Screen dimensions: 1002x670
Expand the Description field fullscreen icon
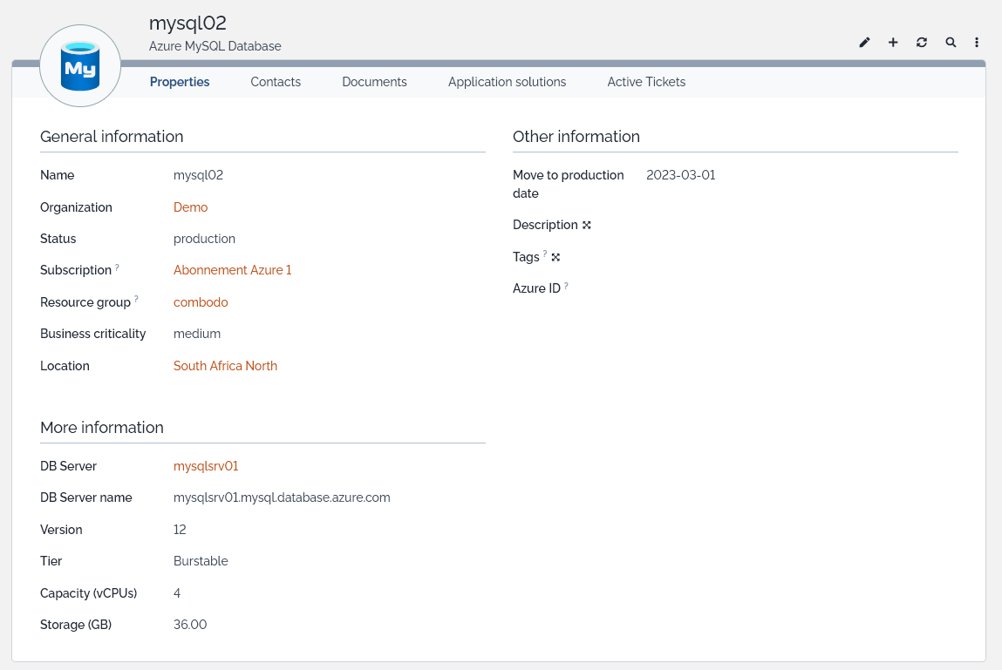pyautogui.click(x=587, y=226)
